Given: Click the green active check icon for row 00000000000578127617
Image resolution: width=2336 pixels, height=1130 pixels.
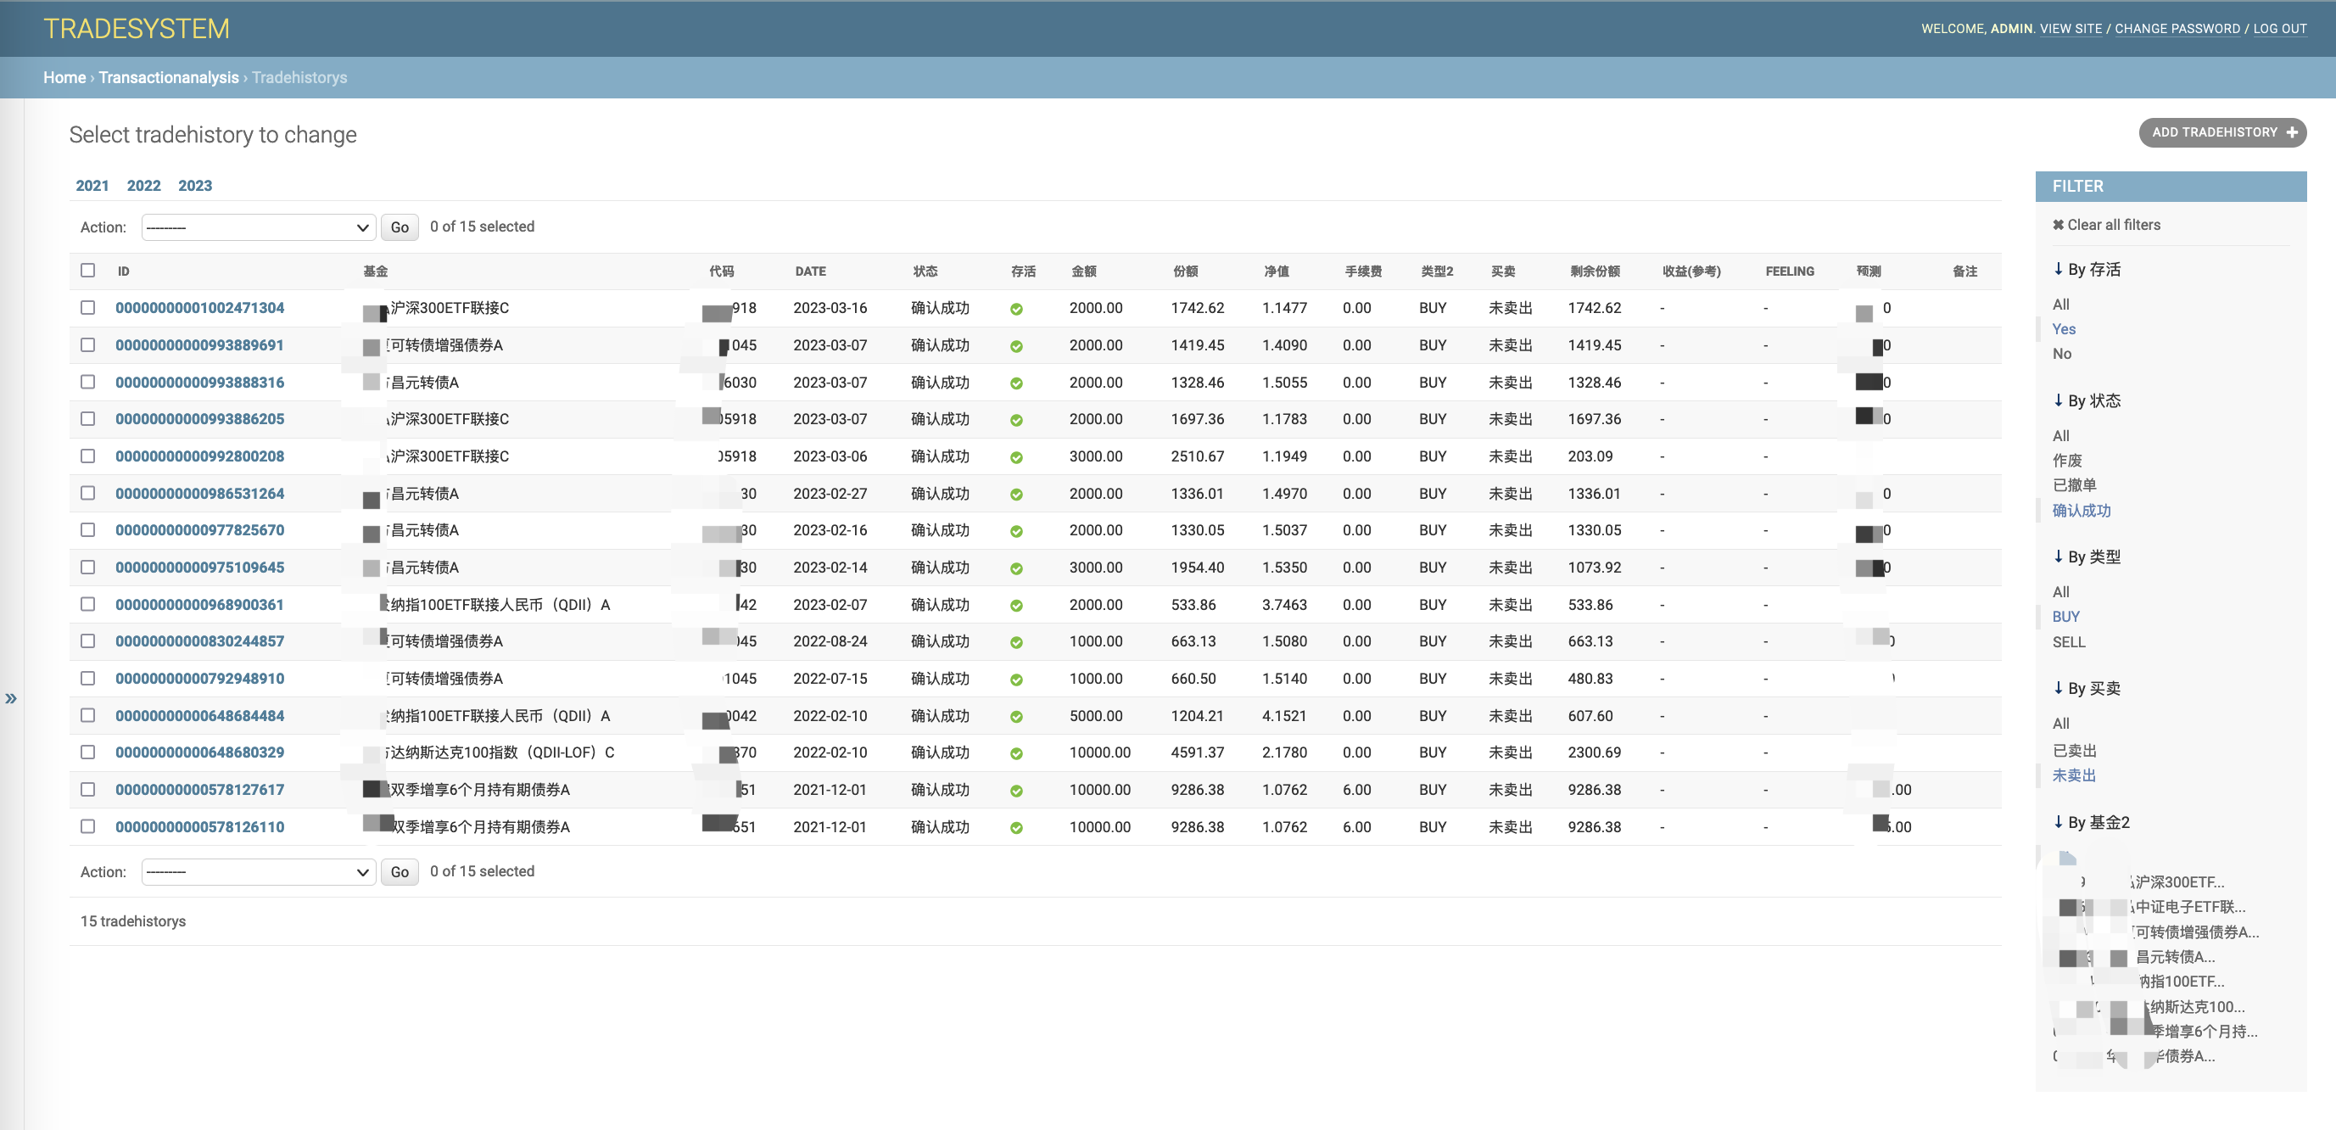Looking at the screenshot, I should pyautogui.click(x=1015, y=791).
